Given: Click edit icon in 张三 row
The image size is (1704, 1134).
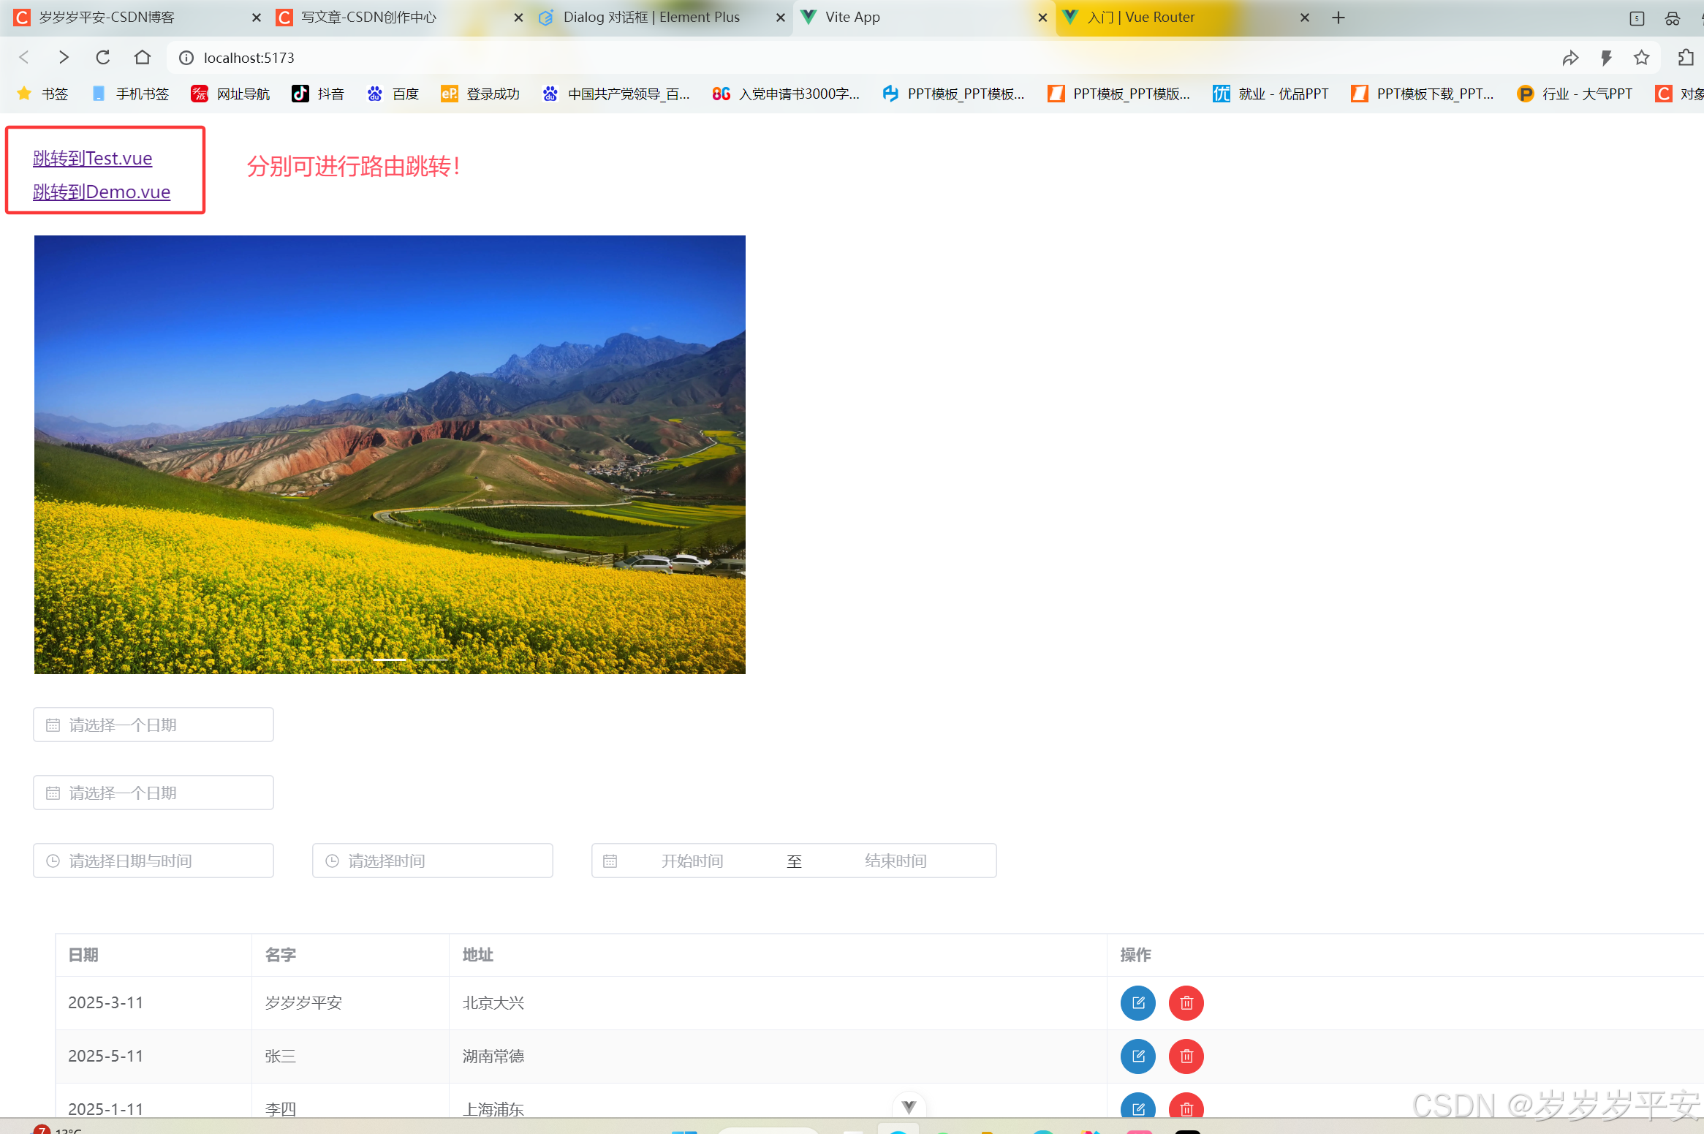Looking at the screenshot, I should click(1137, 1056).
